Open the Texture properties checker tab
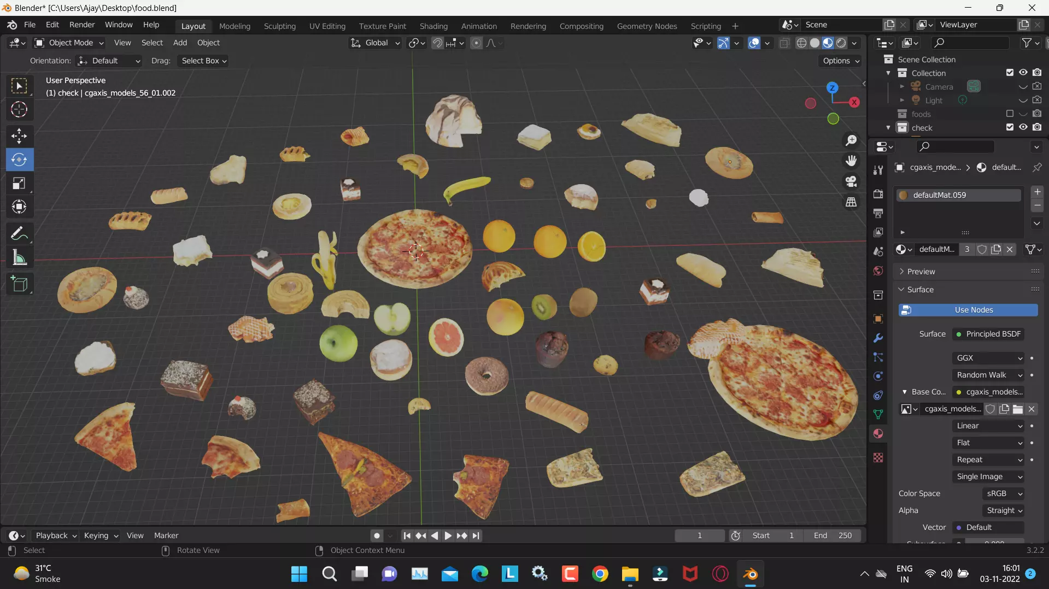 click(x=878, y=458)
